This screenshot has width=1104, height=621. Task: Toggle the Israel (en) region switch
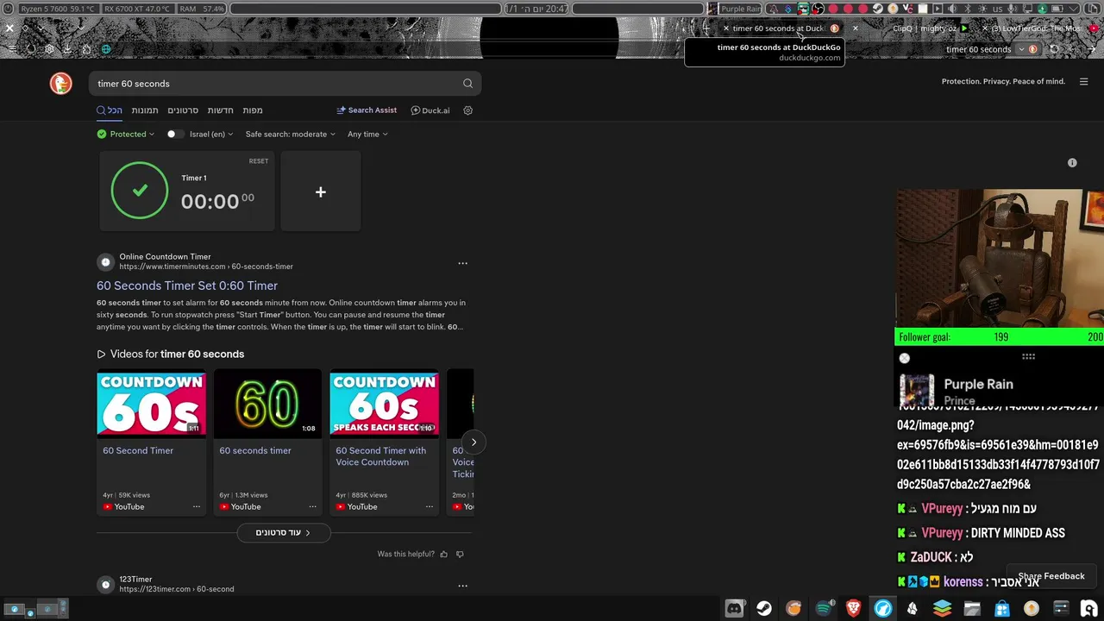click(x=175, y=134)
